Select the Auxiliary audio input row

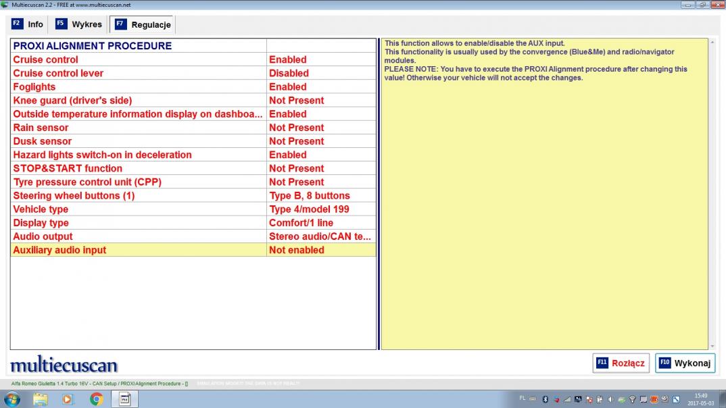click(x=193, y=250)
